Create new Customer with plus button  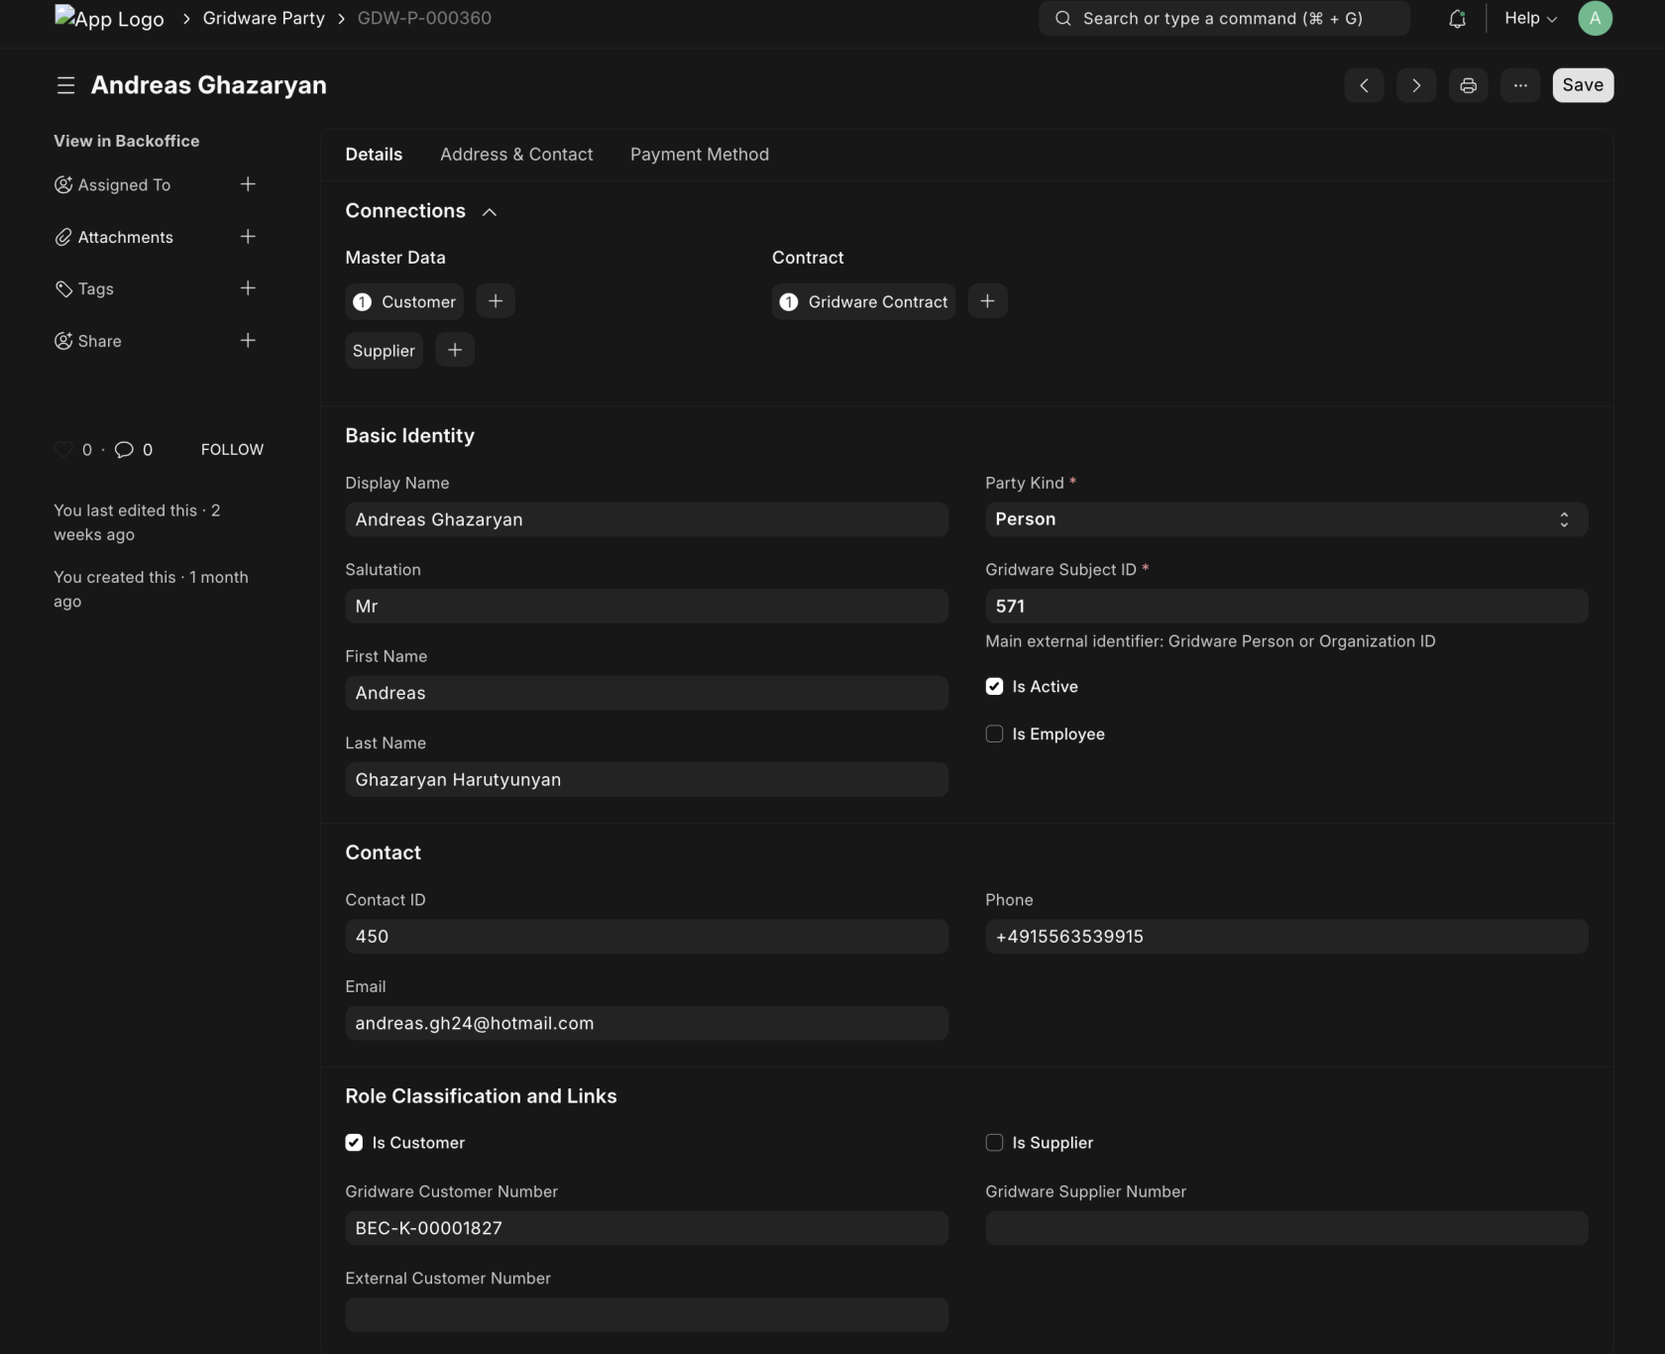[496, 301]
